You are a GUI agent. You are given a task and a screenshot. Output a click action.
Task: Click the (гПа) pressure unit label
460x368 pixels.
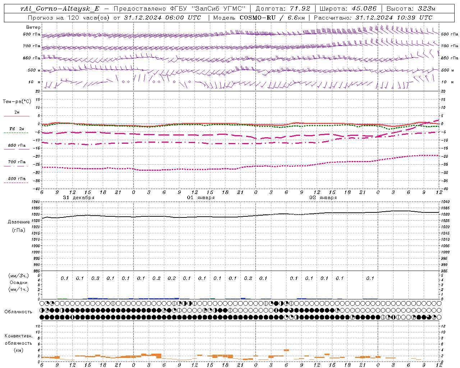click(x=19, y=230)
